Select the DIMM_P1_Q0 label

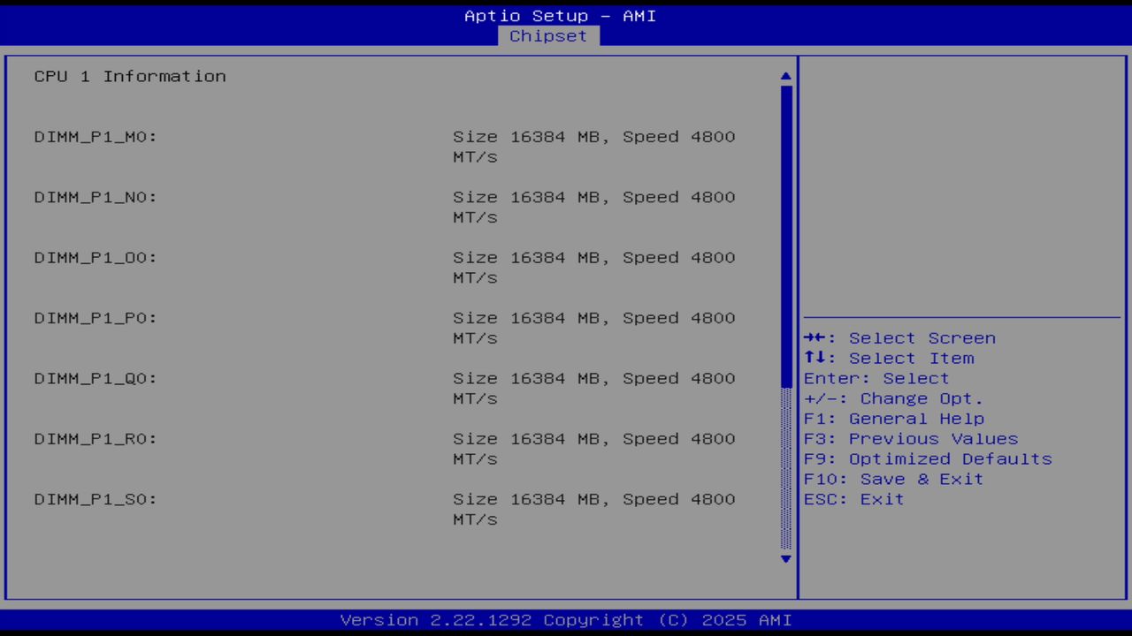click(x=96, y=379)
